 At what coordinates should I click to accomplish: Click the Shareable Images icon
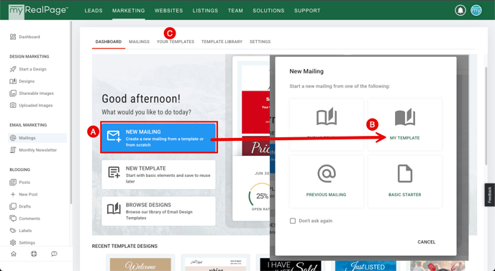tap(13, 93)
